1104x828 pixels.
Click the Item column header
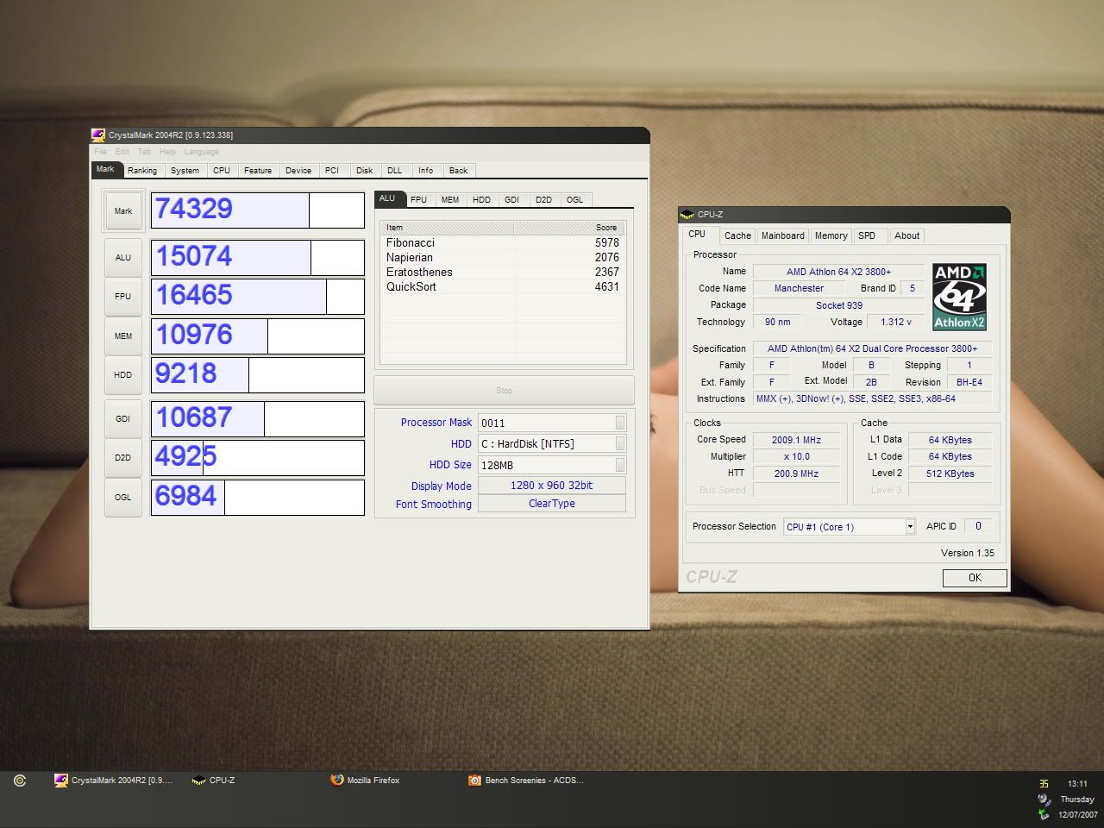(447, 228)
